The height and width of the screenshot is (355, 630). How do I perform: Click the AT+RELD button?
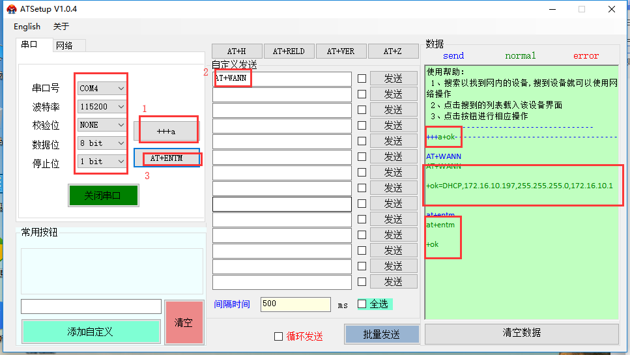tap(289, 51)
